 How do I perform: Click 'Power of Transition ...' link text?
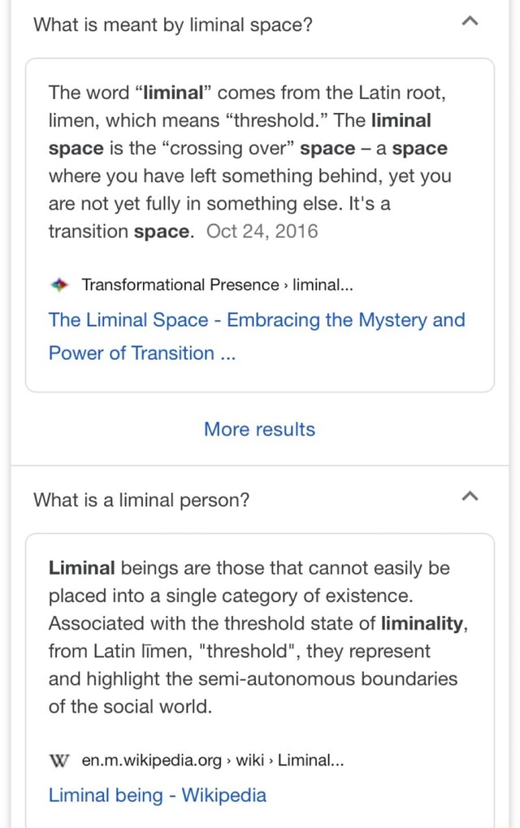pos(143,353)
